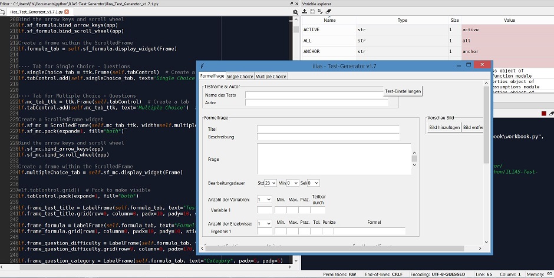This screenshot has width=554, height=278.
Task: Click Test-Generator horizontal scroll right arrow
Action: [x=480, y=249]
